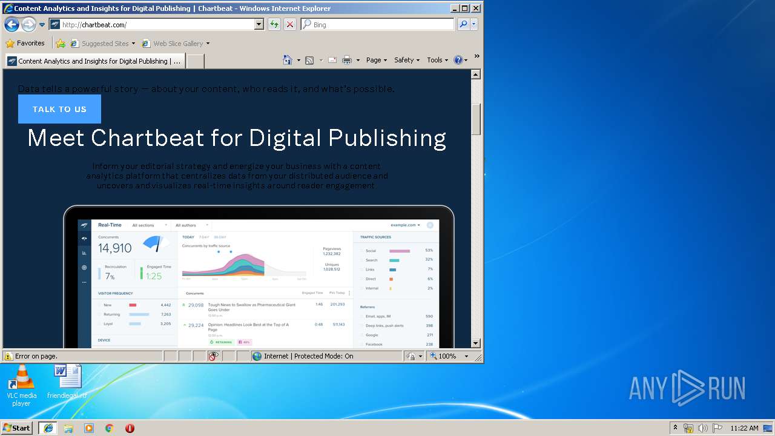Click the vertical scrollbar thumb
The width and height of the screenshot is (775, 436).
476,119
